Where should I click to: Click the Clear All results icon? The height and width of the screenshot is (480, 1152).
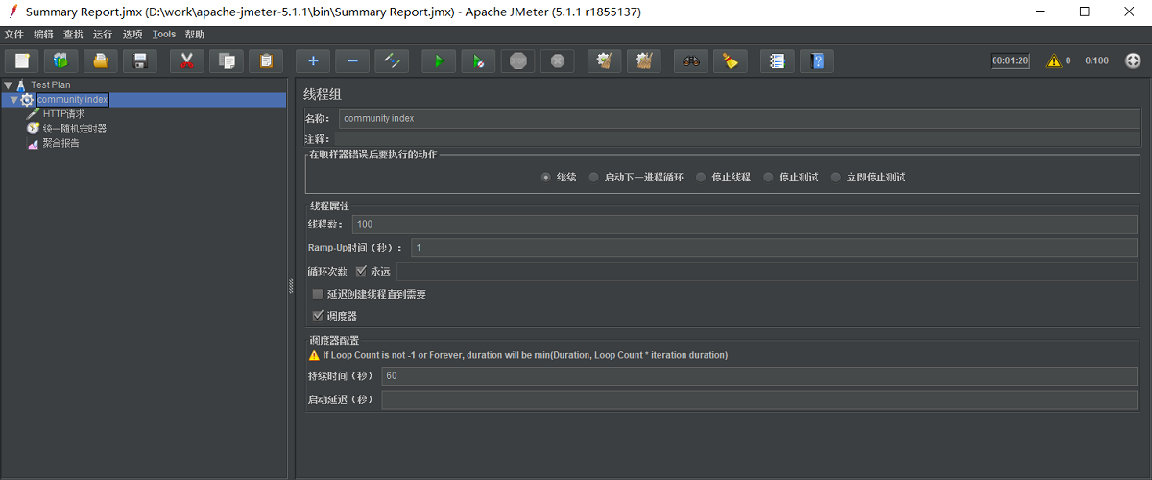tap(643, 60)
